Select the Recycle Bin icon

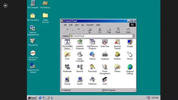coord(33,42)
